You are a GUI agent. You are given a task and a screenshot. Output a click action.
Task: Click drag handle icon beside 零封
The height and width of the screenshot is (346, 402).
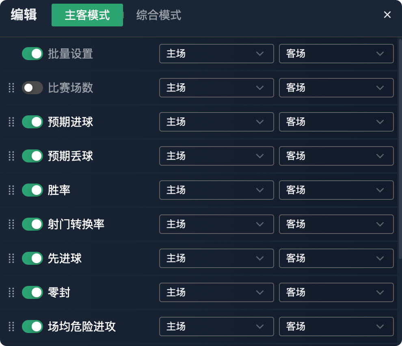(x=11, y=292)
